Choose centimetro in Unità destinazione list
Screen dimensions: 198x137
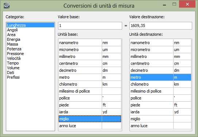(x=160, y=63)
